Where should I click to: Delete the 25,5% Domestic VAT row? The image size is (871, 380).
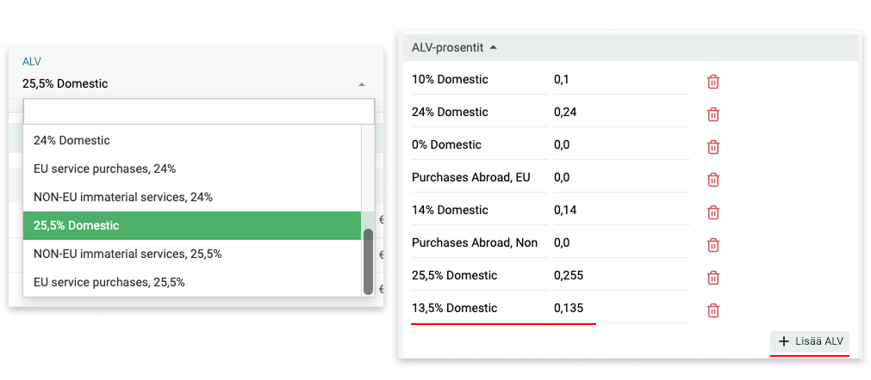click(713, 278)
